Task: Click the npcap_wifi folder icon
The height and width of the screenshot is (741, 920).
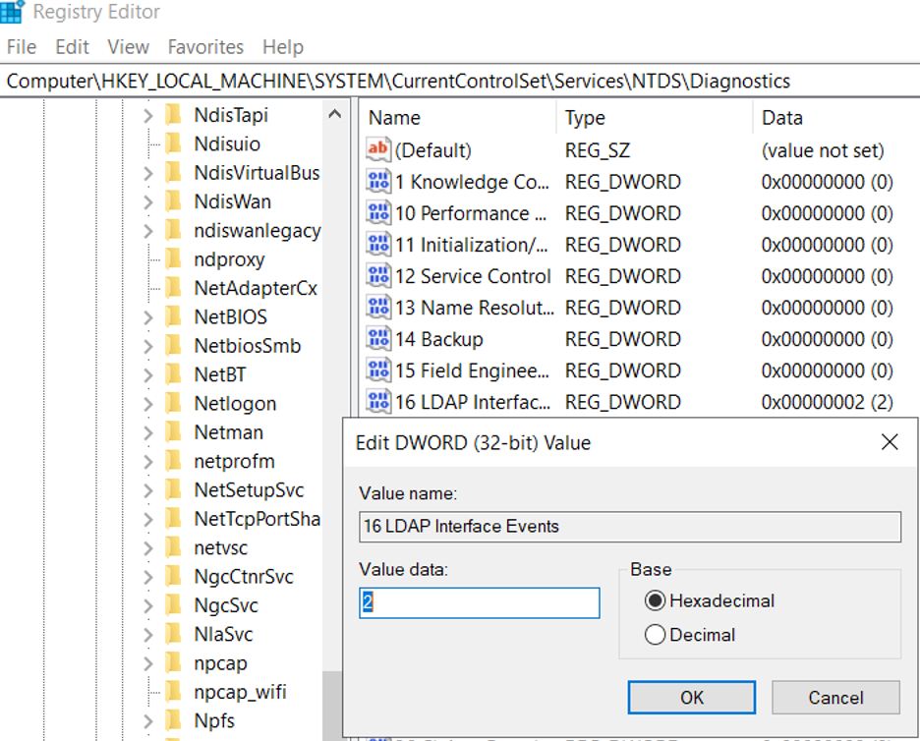Action: click(x=173, y=692)
